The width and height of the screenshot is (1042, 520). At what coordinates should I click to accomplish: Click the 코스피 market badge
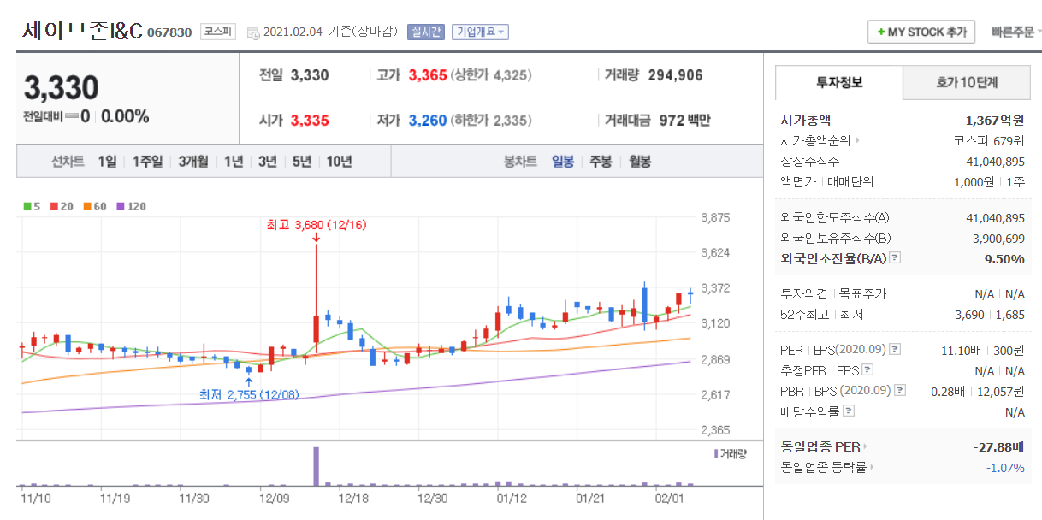tap(218, 32)
